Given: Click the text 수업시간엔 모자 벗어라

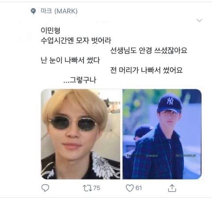Looking at the screenshot, I should (76, 40).
